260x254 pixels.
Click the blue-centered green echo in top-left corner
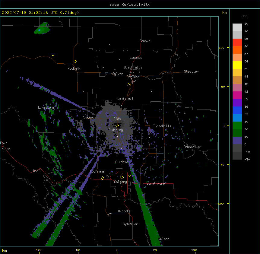[x=42, y=29]
